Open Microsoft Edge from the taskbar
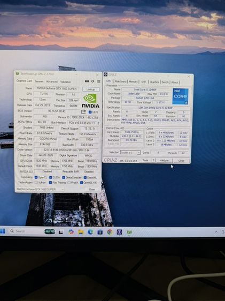 [90, 232]
